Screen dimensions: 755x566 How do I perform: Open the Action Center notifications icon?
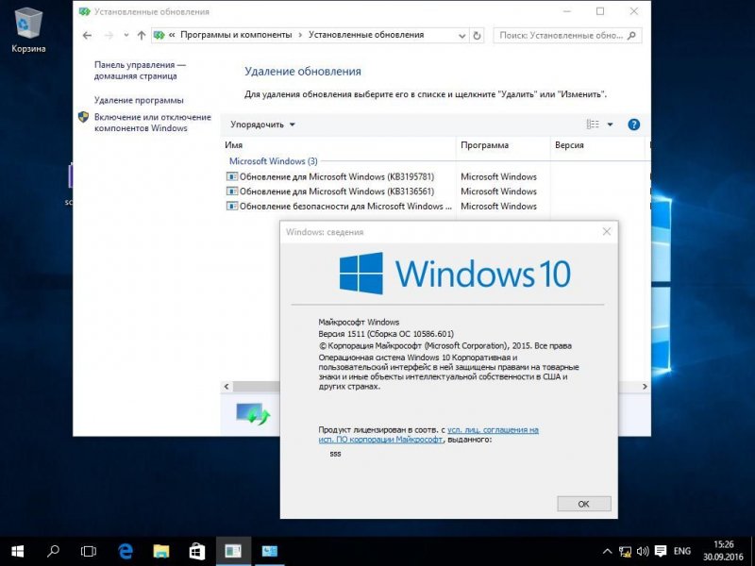[x=661, y=551]
